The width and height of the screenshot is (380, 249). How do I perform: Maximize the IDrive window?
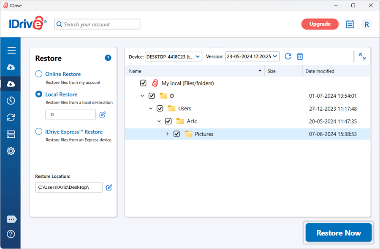pyautogui.click(x=353, y=5)
